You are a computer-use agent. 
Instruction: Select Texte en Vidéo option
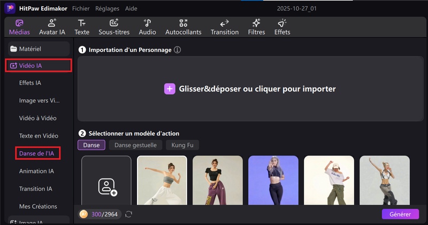coord(39,136)
